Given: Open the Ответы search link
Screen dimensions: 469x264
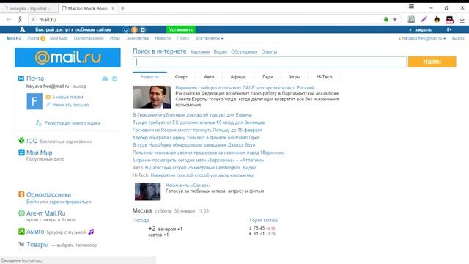Looking at the screenshot, I should tap(269, 52).
